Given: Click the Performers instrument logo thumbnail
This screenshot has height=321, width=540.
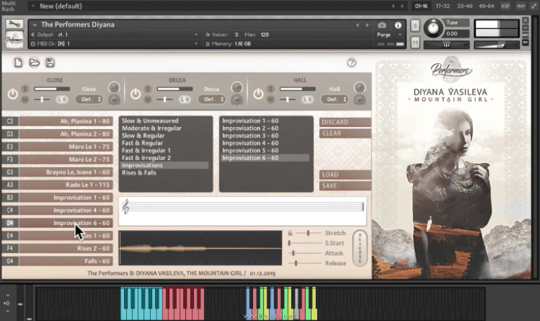Looking at the screenshot, I should click(x=15, y=40).
